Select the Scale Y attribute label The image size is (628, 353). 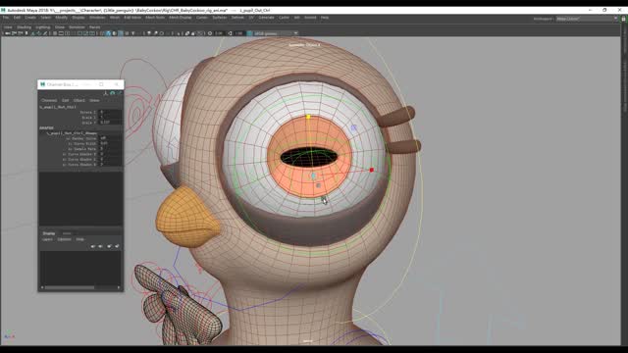pyautogui.click(x=89, y=122)
